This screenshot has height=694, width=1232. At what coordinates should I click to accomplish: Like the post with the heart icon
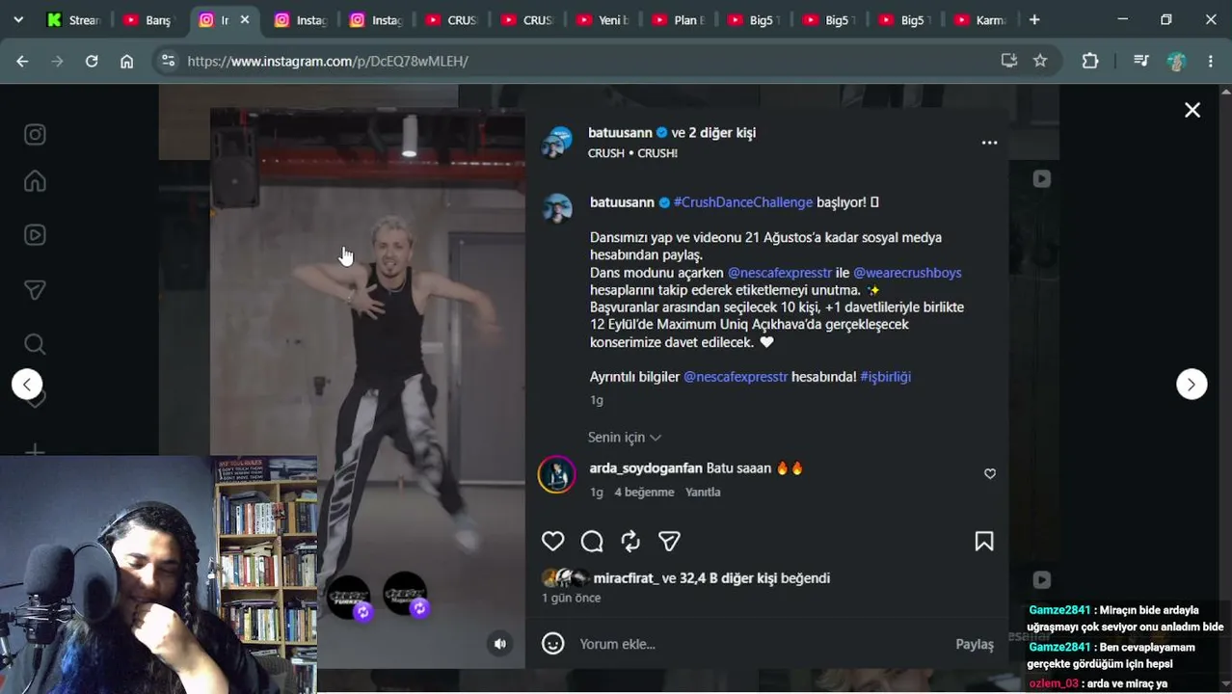pyautogui.click(x=552, y=542)
